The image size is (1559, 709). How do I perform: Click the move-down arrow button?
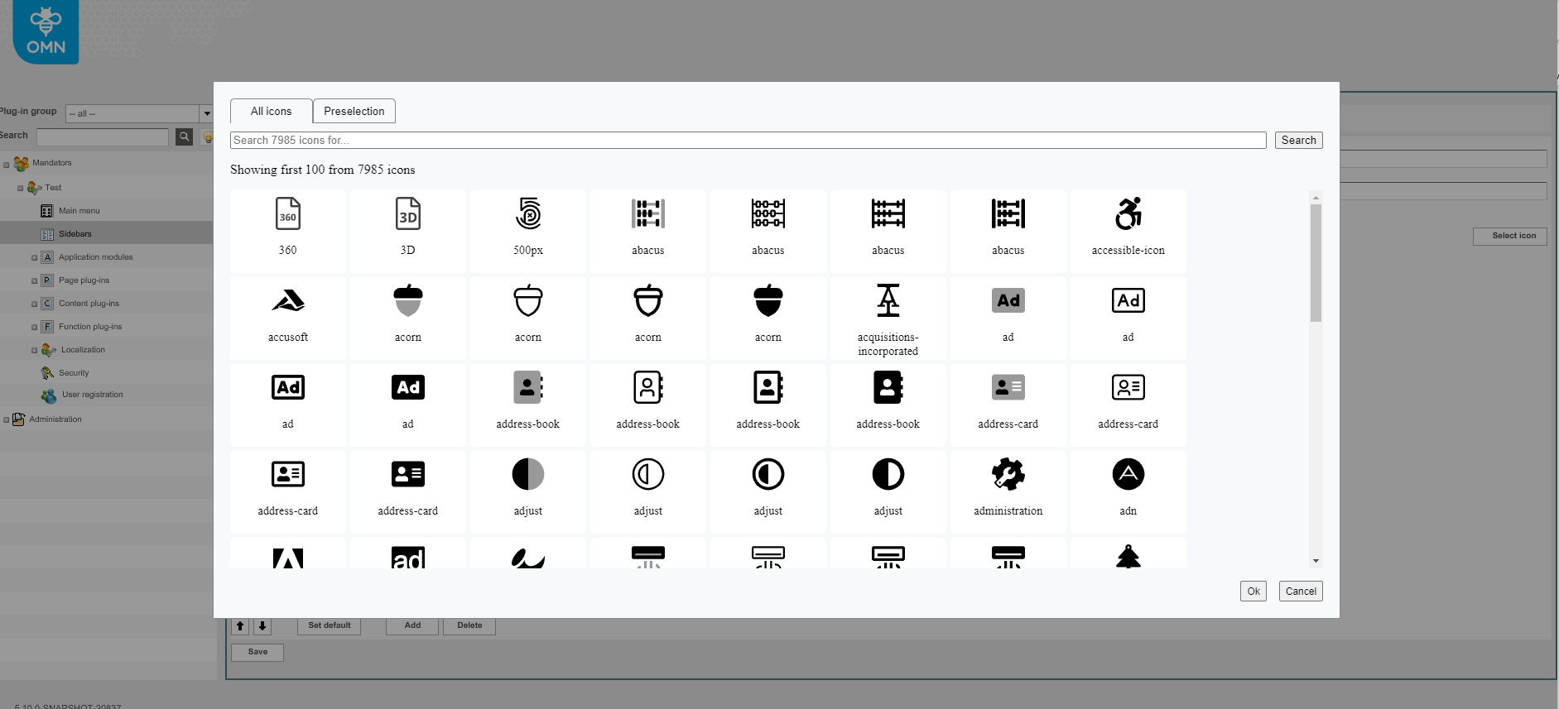pyautogui.click(x=262, y=626)
